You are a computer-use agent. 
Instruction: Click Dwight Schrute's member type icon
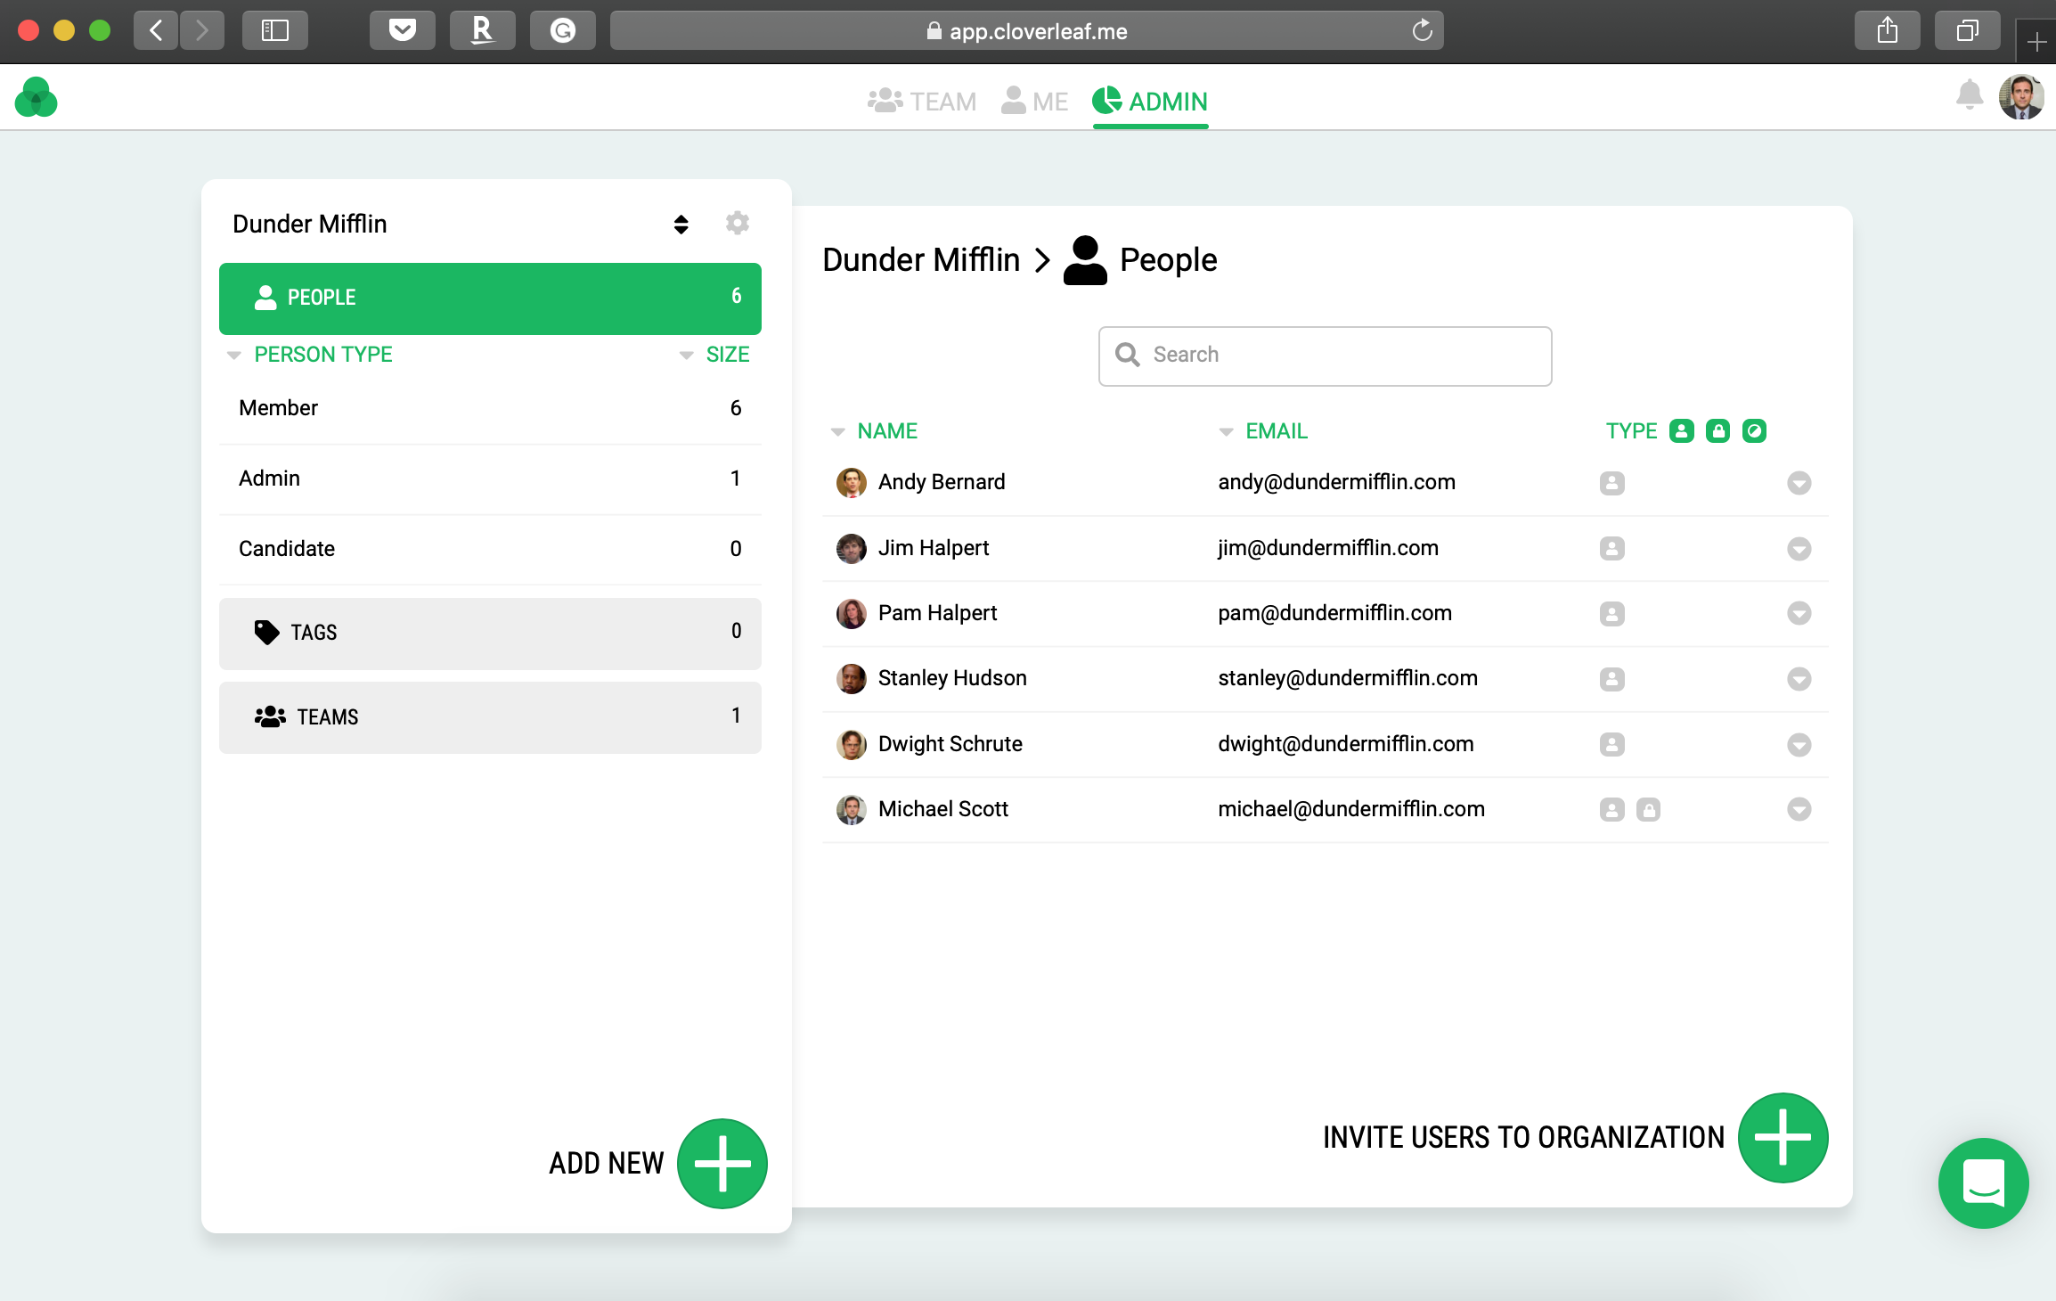[x=1612, y=744]
